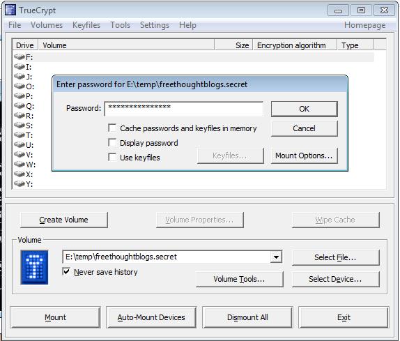Click Dismount All button
The width and height of the screenshot is (400, 341).
[247, 317]
